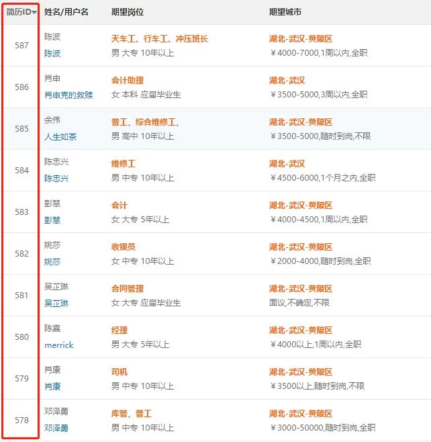Image resolution: width=431 pixels, height=442 pixels.
Task: Select 库管,普工 position link
Action: coord(131,414)
